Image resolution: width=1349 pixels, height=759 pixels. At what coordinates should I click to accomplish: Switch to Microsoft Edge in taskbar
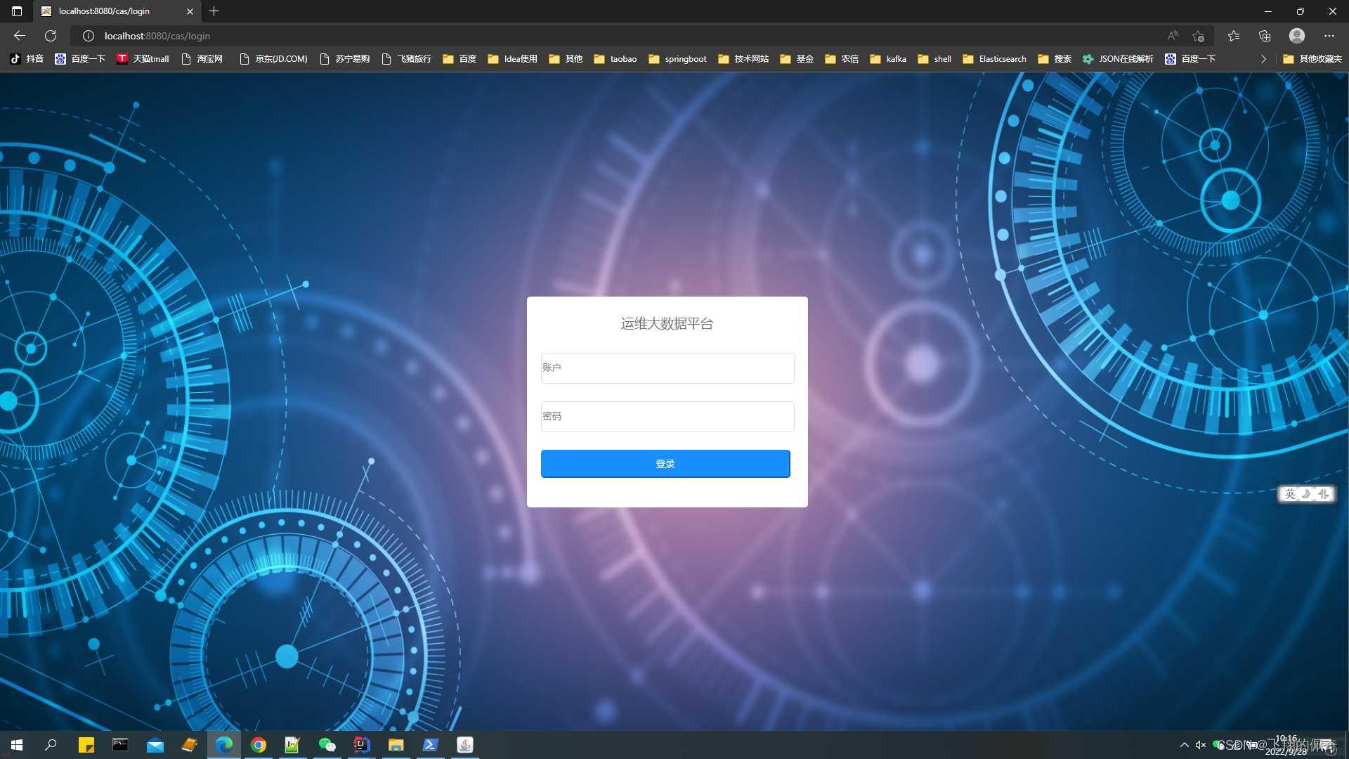click(x=224, y=745)
